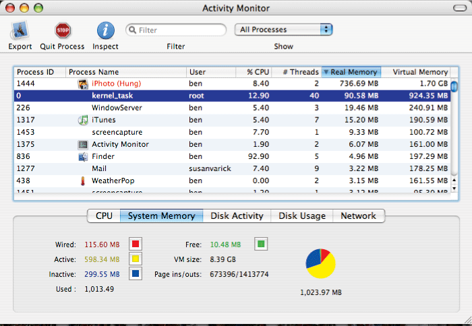
Task: Select the WeatherPop process name
Action: [x=113, y=181]
